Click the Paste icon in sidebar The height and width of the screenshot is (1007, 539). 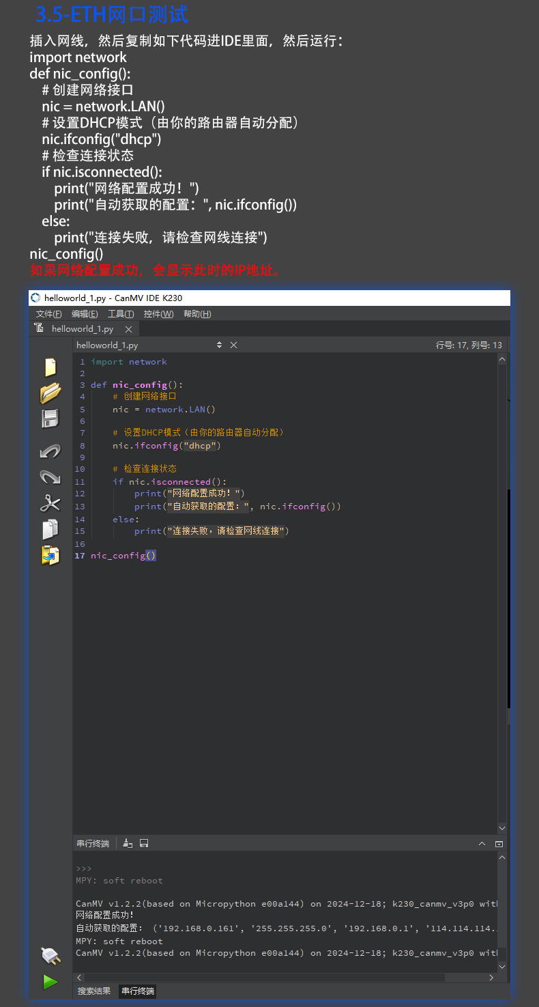pos(50,555)
